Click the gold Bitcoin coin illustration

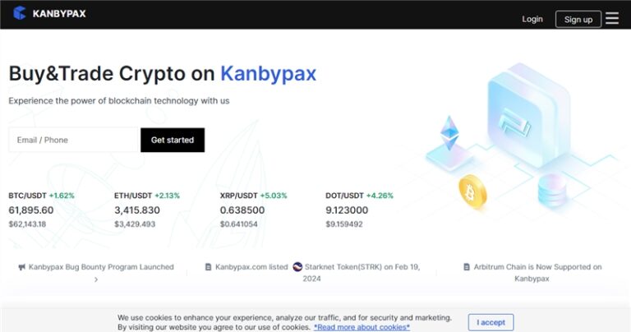point(472,191)
